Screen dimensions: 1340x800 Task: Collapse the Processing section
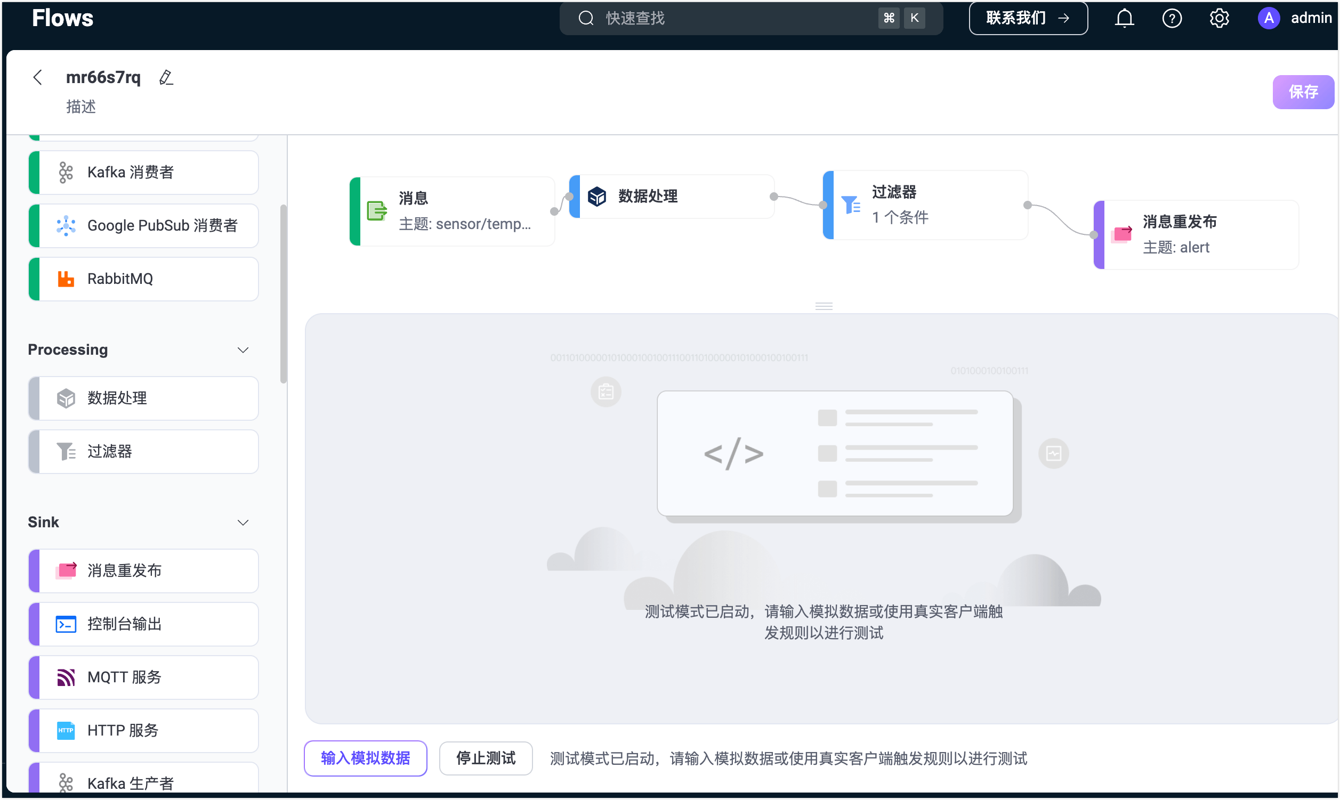point(243,349)
